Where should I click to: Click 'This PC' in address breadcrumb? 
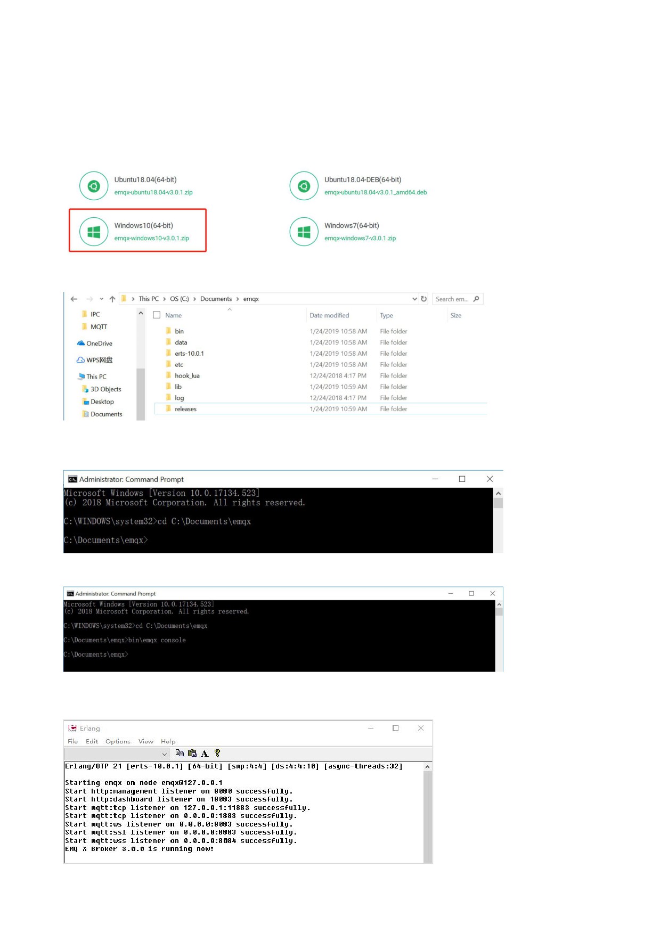tap(149, 299)
